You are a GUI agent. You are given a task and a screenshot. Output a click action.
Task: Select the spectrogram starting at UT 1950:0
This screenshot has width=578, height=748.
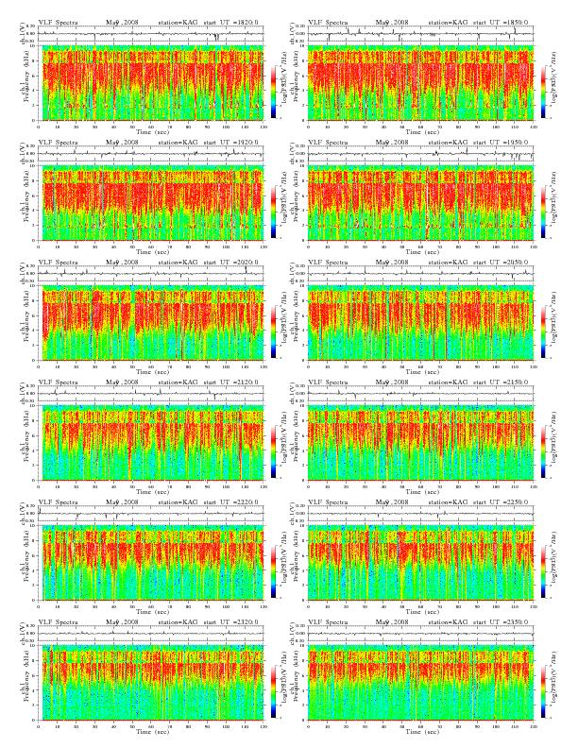coord(420,203)
